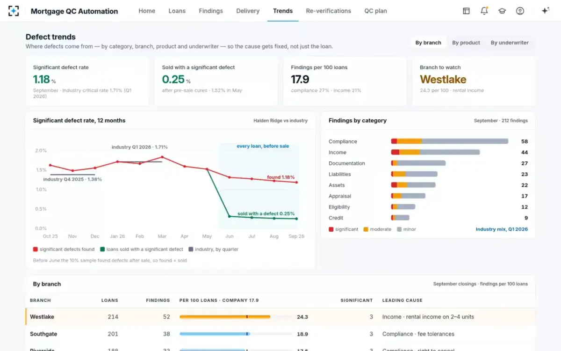Click the 'Halden Ridge vs industry' label

280,121
